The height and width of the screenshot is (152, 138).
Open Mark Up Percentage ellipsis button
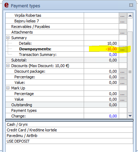tap(123, 94)
